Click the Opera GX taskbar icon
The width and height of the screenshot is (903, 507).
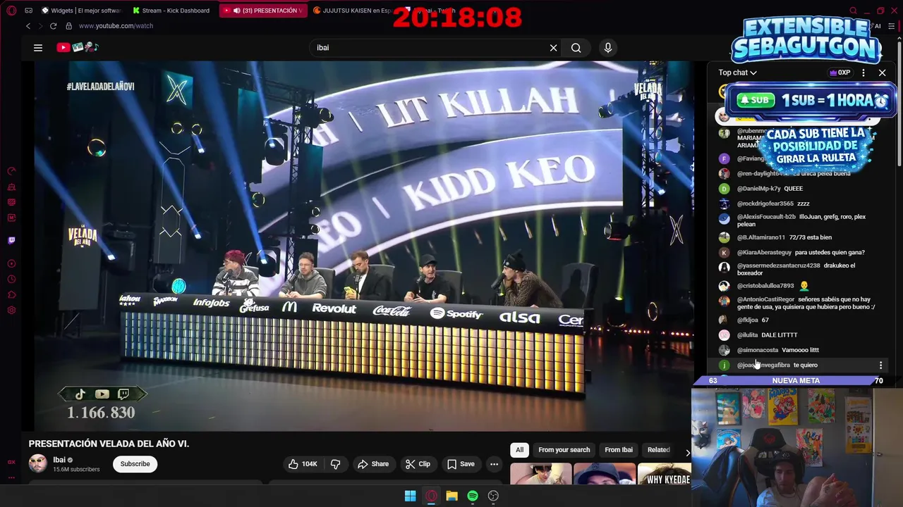[431, 496]
